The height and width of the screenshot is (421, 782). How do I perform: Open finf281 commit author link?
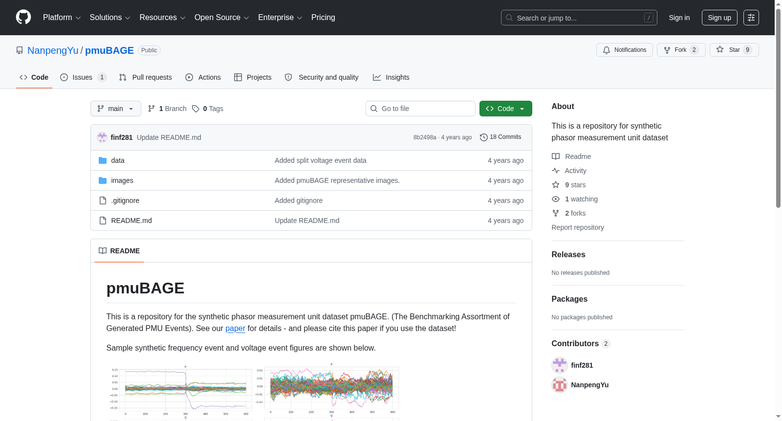pyautogui.click(x=122, y=137)
